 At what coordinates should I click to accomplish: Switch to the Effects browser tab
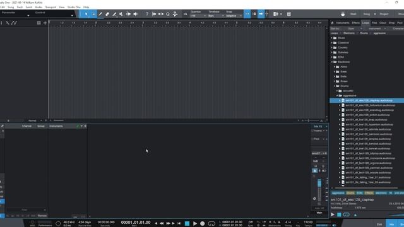point(355,23)
